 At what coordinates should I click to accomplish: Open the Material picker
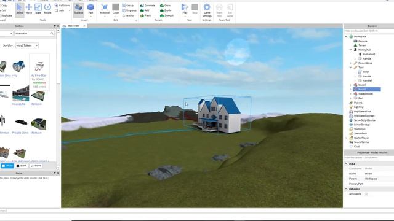tap(105, 9)
